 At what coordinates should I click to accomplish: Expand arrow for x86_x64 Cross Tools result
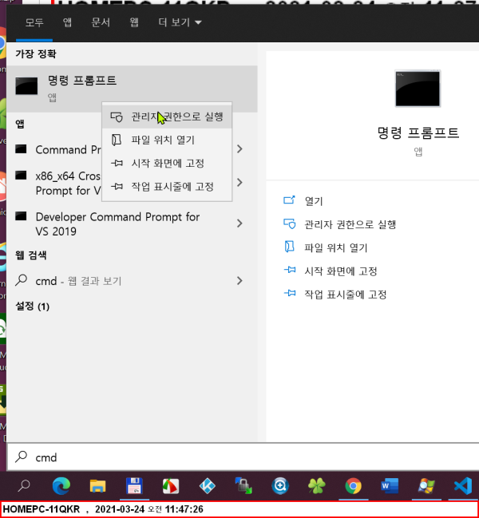tap(239, 182)
